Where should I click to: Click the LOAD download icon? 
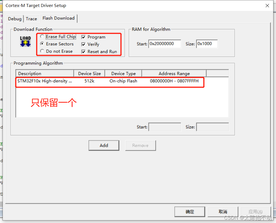tap(25, 41)
